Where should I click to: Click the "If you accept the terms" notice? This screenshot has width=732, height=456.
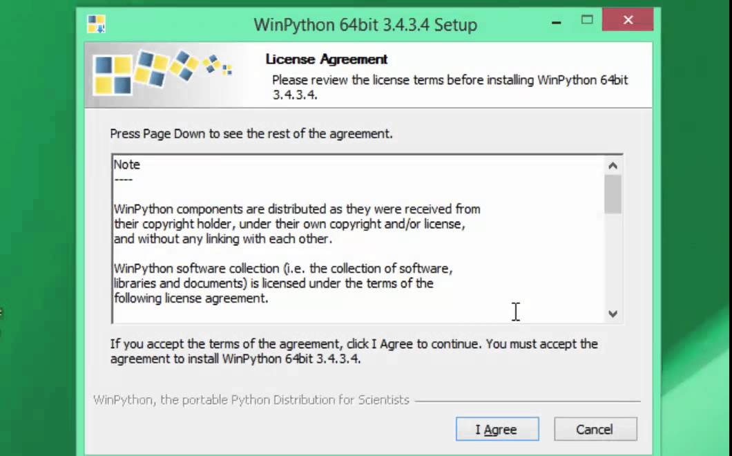[354, 351]
